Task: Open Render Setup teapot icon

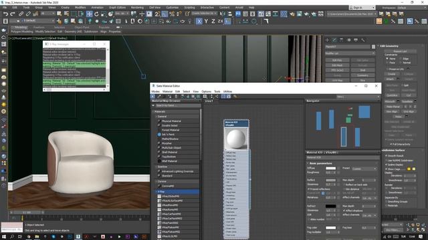Action: click(292, 14)
